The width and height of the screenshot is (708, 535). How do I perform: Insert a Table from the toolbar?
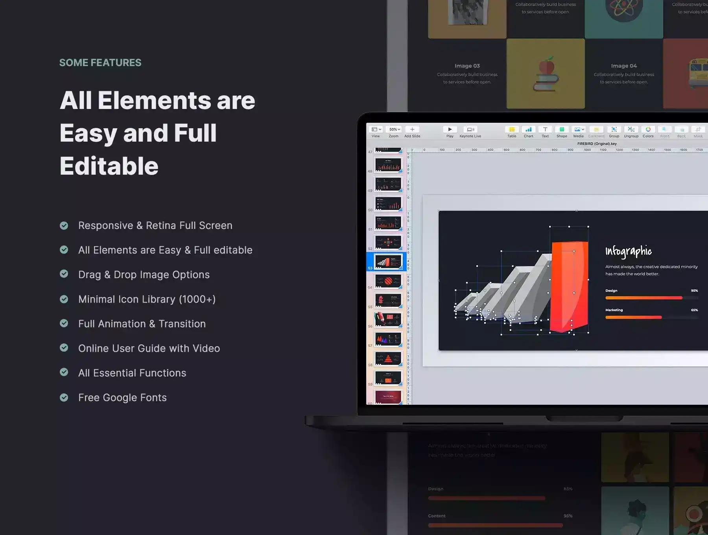pos(512,129)
